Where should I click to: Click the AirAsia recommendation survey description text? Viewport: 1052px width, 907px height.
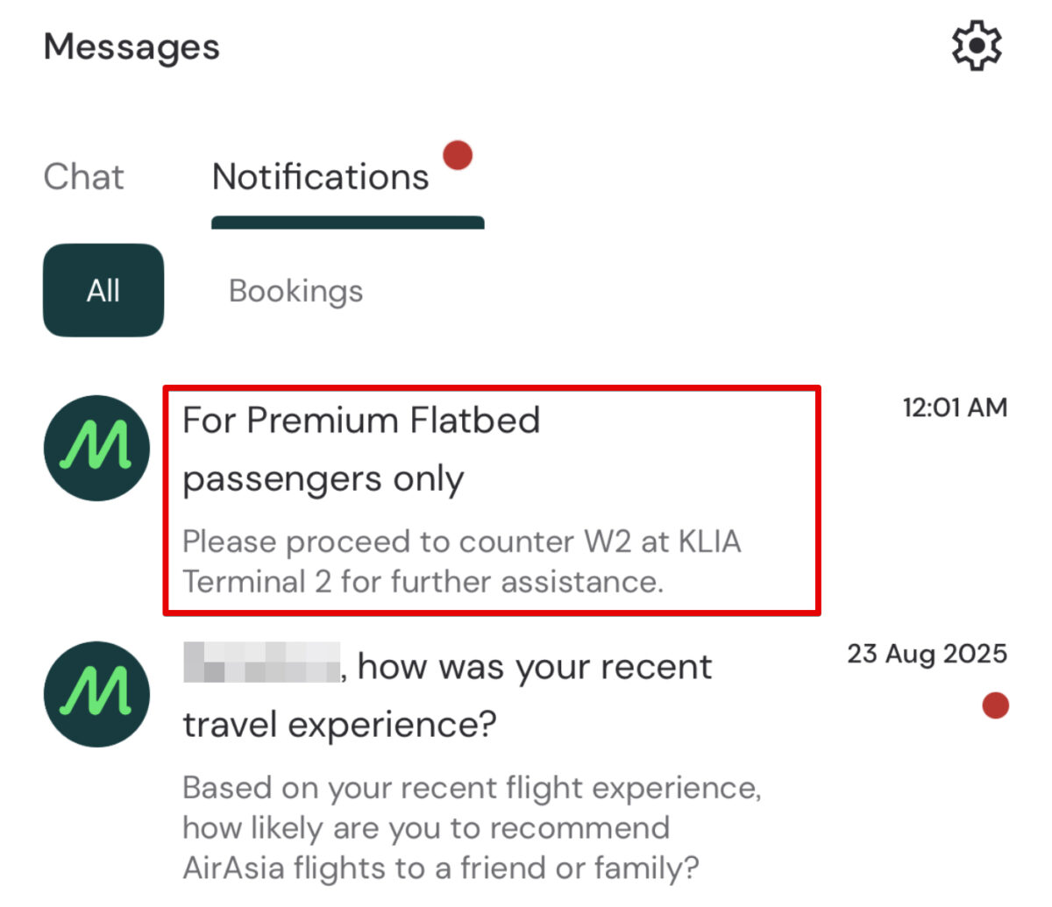click(471, 827)
